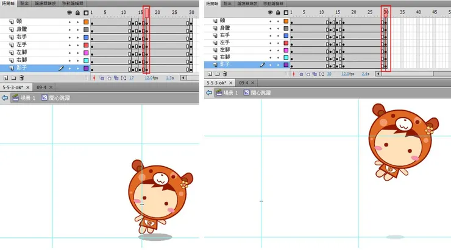
Task: Click lock all layers padlock icon, frame-30 timeline
Action: tap(278, 12)
